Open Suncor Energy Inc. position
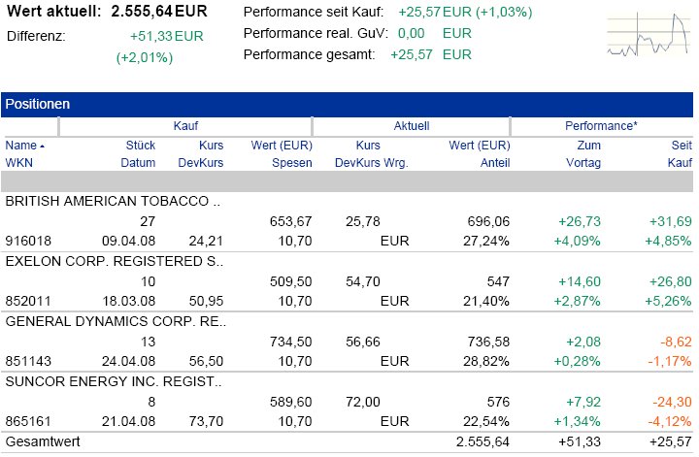Viewport: 699px width, 457px height. click(x=114, y=381)
